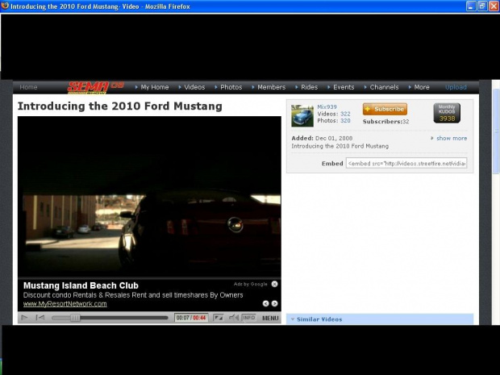Open the Videos menu in navigation bar
The image size is (500, 375).
(194, 87)
